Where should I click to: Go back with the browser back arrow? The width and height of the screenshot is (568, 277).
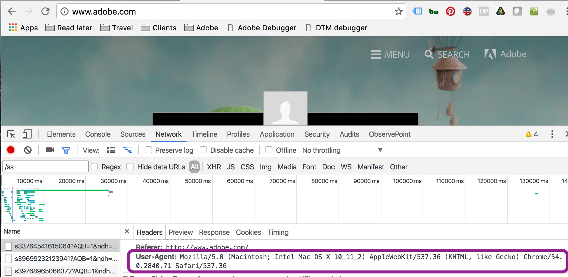(12, 12)
